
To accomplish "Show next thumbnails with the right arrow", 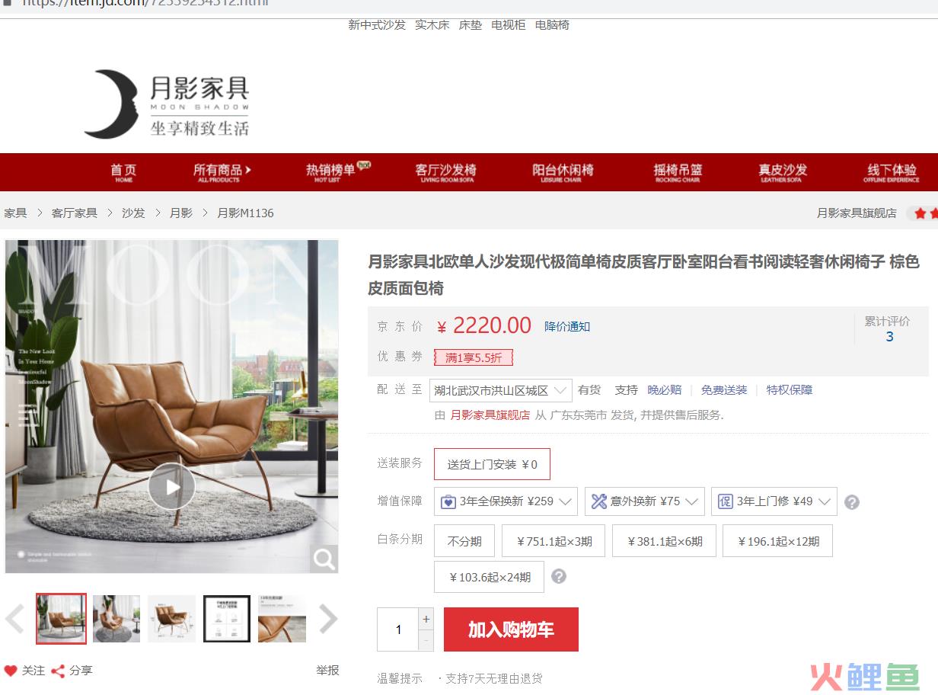I will pyautogui.click(x=327, y=619).
